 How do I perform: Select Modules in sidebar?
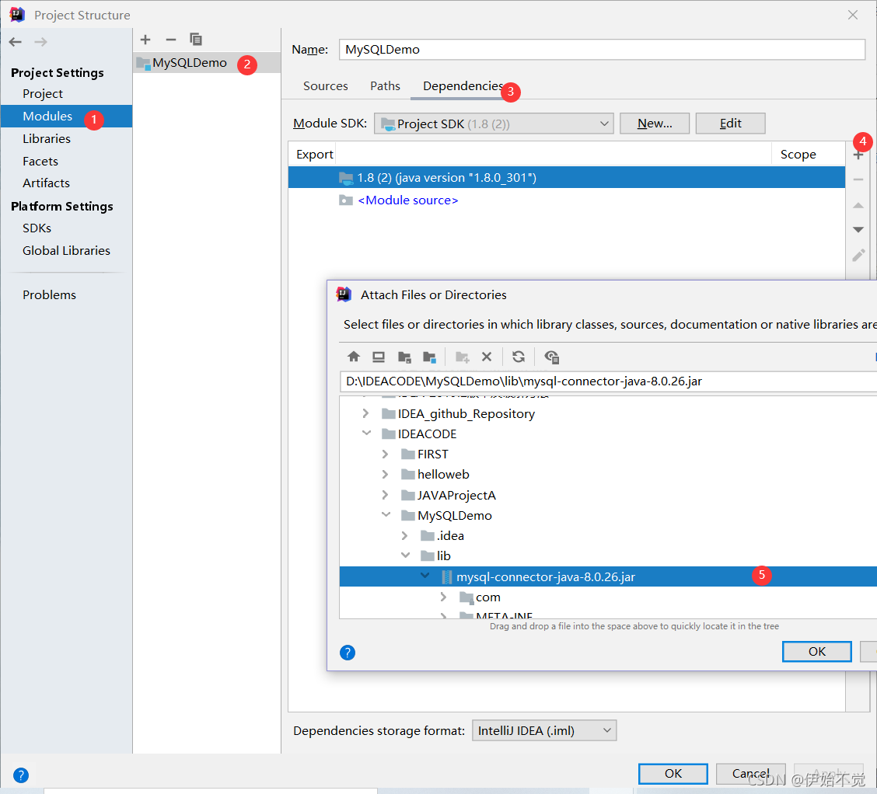click(66, 117)
